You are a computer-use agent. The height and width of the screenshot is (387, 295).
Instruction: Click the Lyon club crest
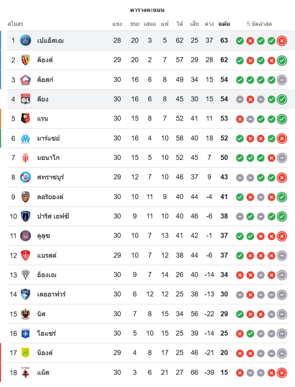(x=26, y=99)
